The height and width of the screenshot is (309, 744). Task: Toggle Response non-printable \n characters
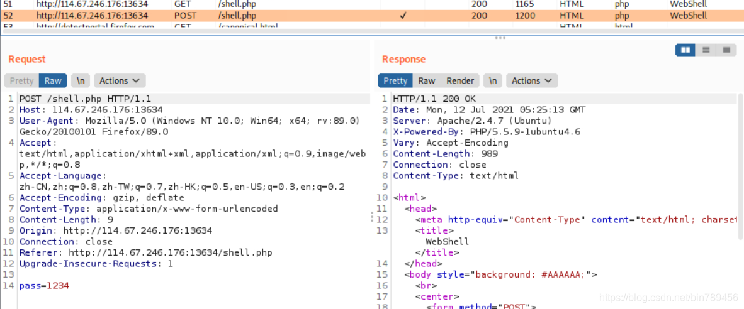(493, 80)
